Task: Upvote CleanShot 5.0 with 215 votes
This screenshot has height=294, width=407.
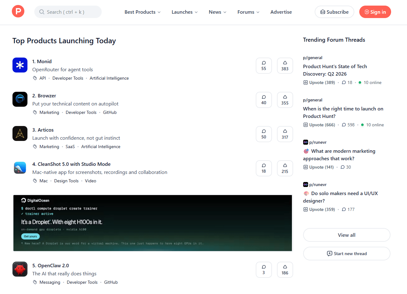Action: (x=285, y=168)
